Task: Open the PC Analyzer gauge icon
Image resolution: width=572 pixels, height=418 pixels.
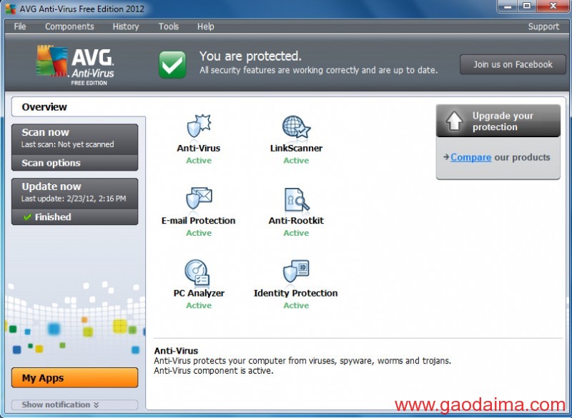Action: (197, 272)
